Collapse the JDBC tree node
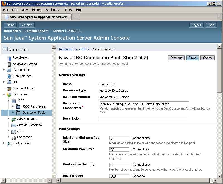This screenshot has height=184, width=223. 9,100
